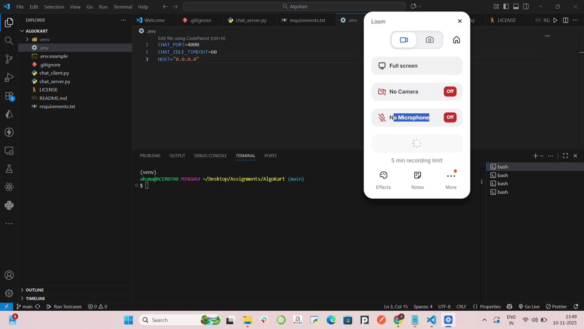Go forward with the title bar arrow
Screen dimensions: 584x329
(x=175, y=6)
